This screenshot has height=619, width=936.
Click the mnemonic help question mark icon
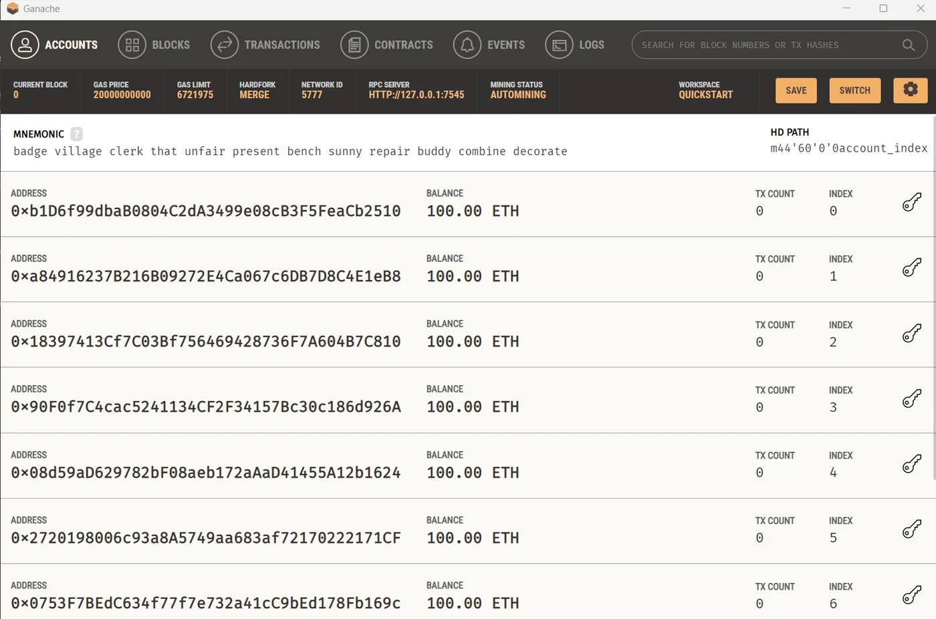point(77,134)
